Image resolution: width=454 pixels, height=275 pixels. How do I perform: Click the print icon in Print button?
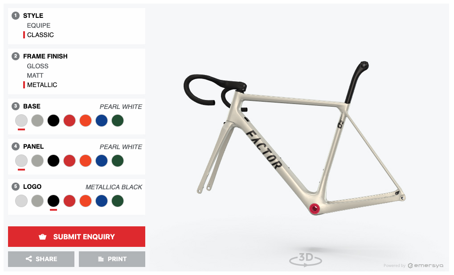tap(101, 259)
